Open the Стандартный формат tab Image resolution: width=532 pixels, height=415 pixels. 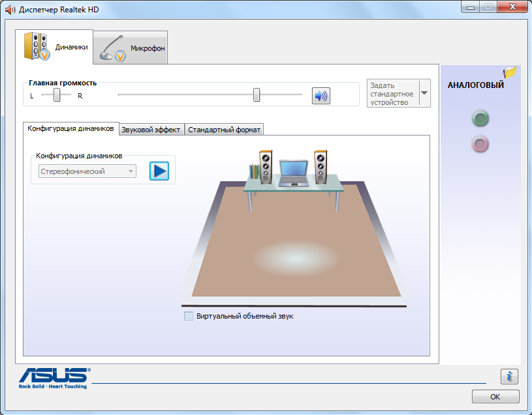225,130
